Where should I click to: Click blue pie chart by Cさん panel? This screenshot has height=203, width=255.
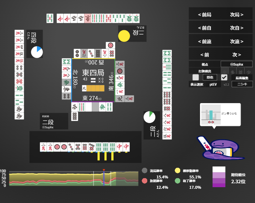tap(37, 52)
